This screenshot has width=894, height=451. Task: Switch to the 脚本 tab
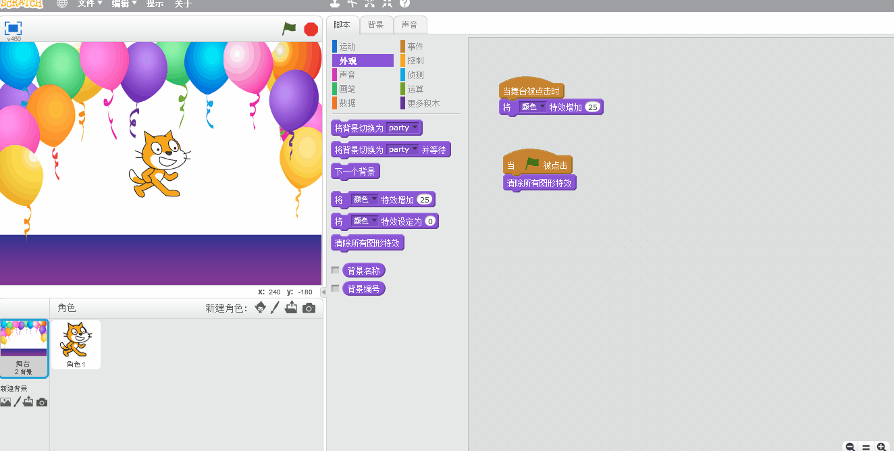click(x=342, y=25)
